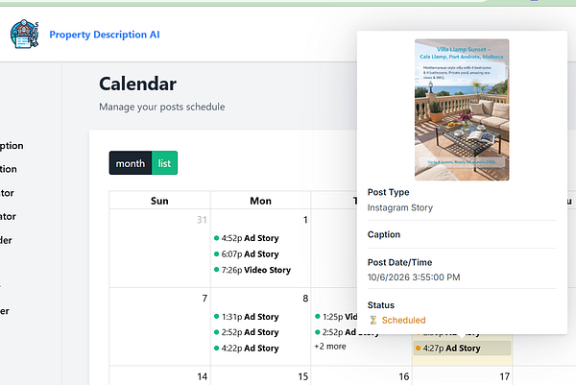
Task: Click the hourglass Scheduled status icon
Action: (x=373, y=321)
